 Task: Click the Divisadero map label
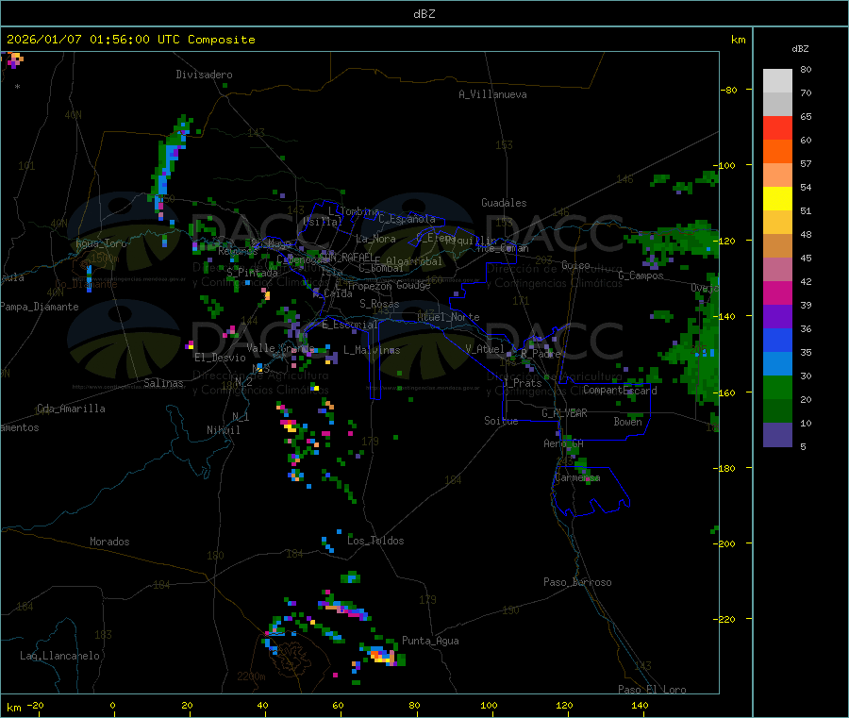(x=204, y=75)
